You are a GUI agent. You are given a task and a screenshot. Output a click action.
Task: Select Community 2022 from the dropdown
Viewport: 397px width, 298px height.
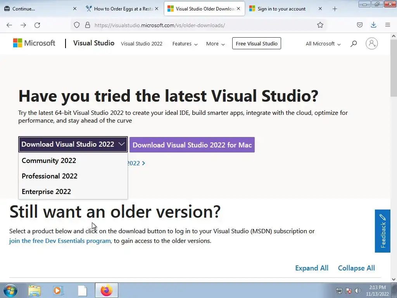click(73, 160)
